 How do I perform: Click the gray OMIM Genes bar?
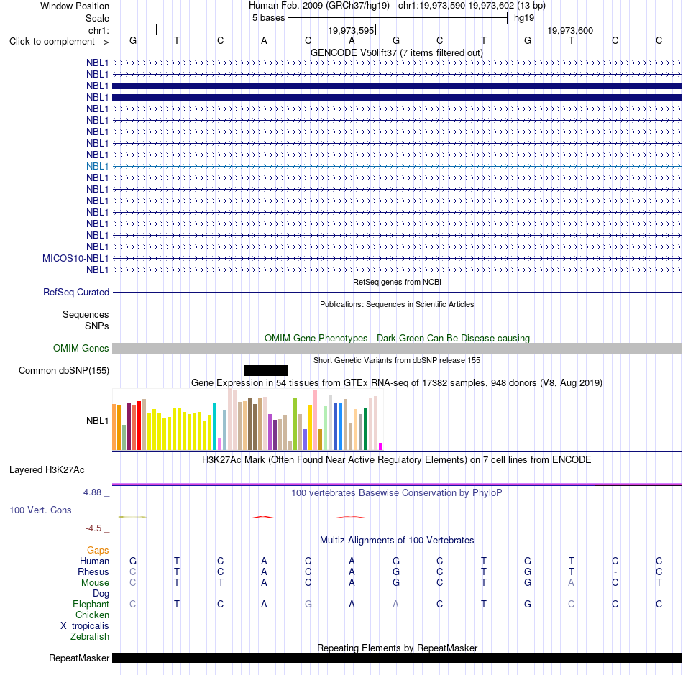[398, 349]
